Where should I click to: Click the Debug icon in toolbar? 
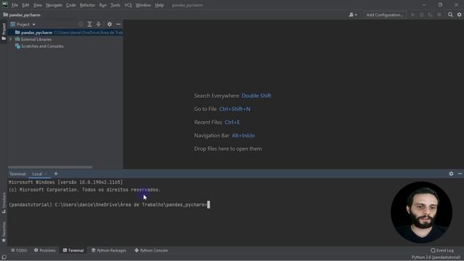pos(421,14)
